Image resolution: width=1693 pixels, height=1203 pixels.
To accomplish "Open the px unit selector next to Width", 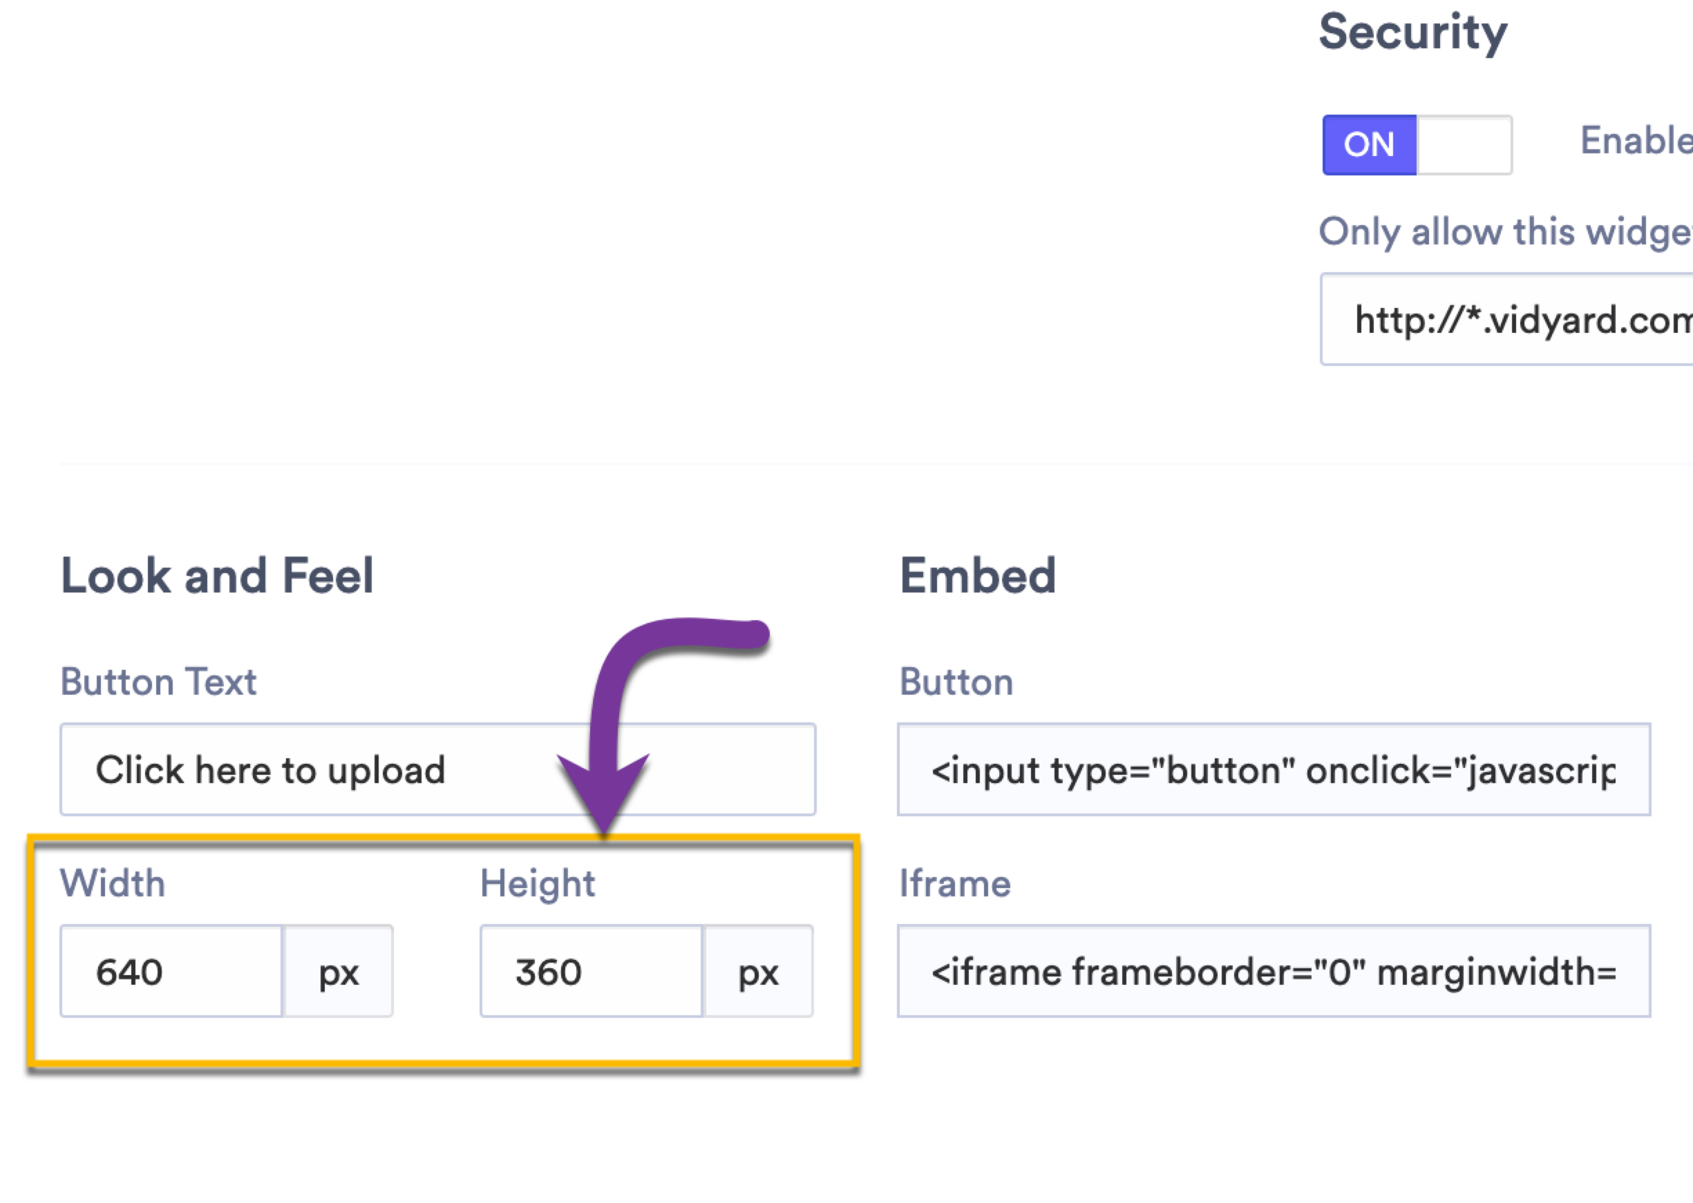I will 337,971.
